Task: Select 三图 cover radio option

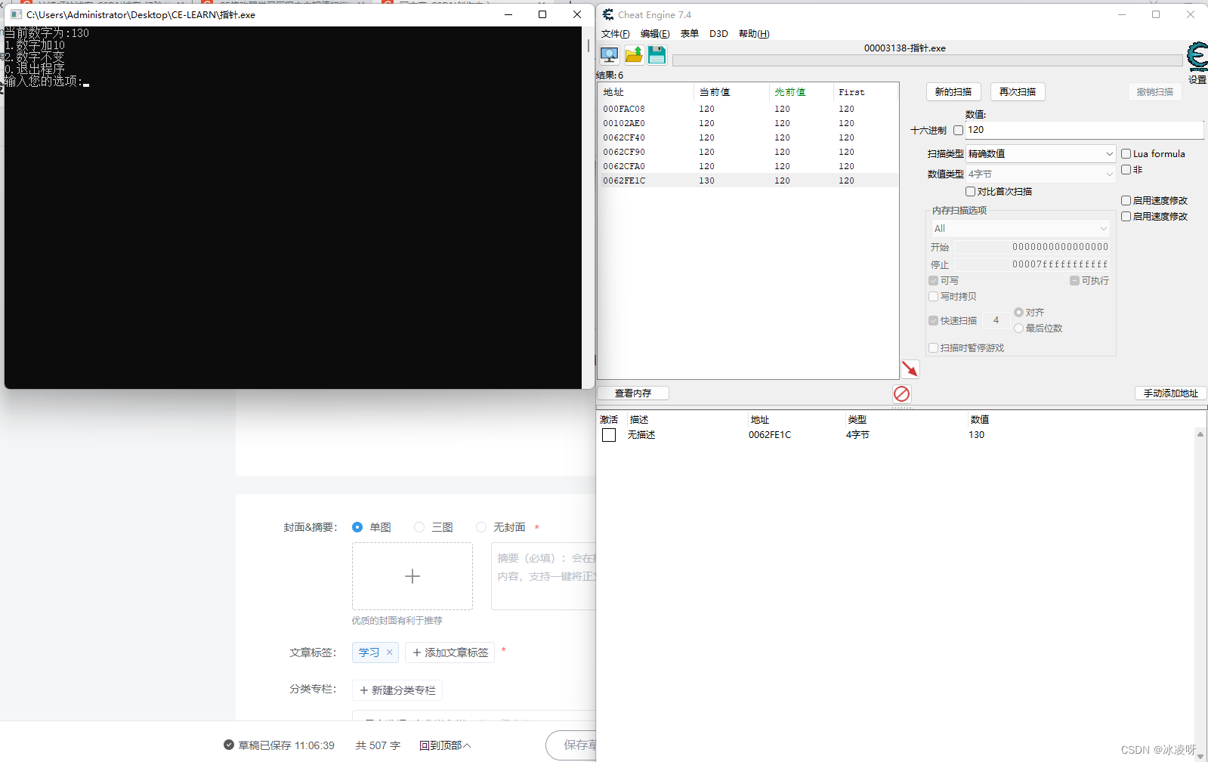Action: 419,527
